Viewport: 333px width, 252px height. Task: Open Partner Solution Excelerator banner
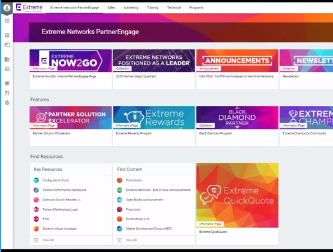click(x=71, y=118)
